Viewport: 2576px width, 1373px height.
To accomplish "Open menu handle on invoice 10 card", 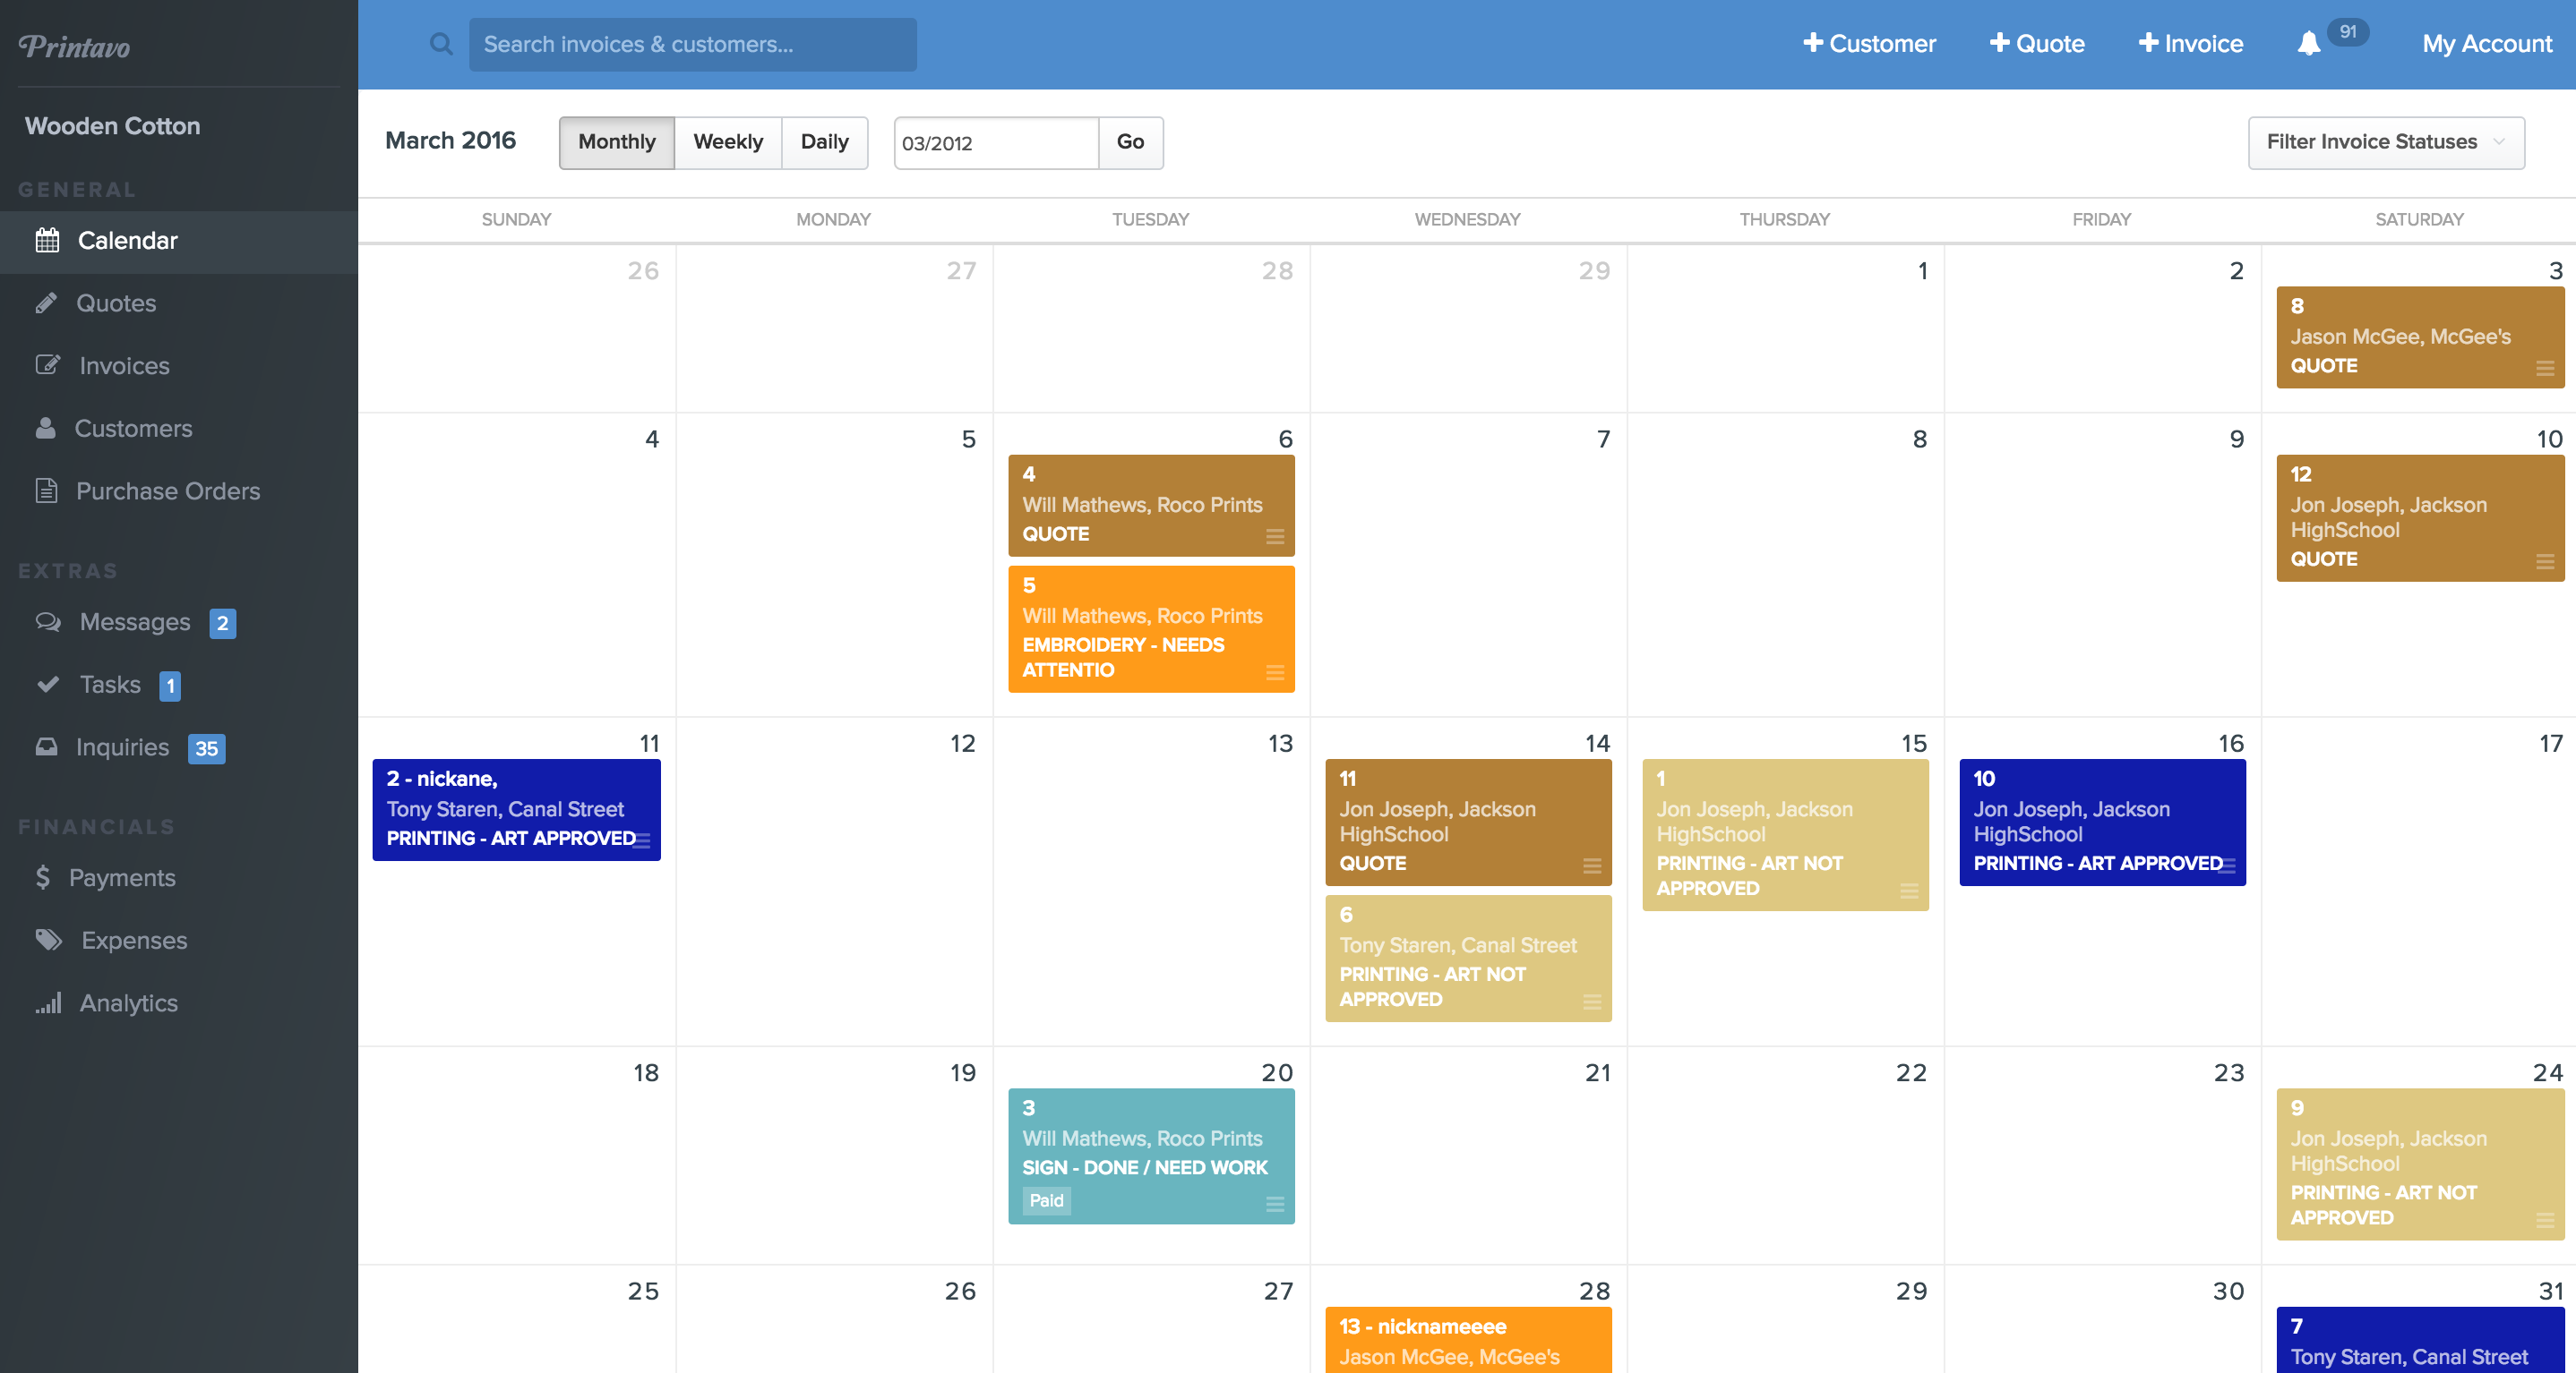I will click(2227, 866).
